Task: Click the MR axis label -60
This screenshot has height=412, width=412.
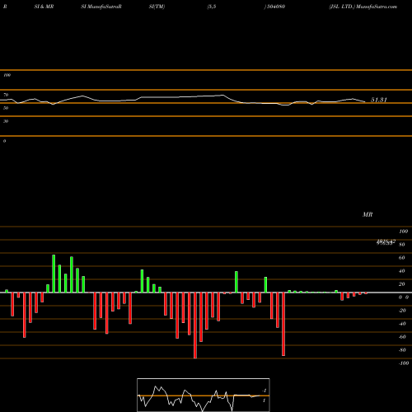Action: (402, 337)
